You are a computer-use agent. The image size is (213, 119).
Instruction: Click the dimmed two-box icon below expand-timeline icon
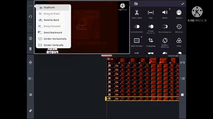coord(30,79)
